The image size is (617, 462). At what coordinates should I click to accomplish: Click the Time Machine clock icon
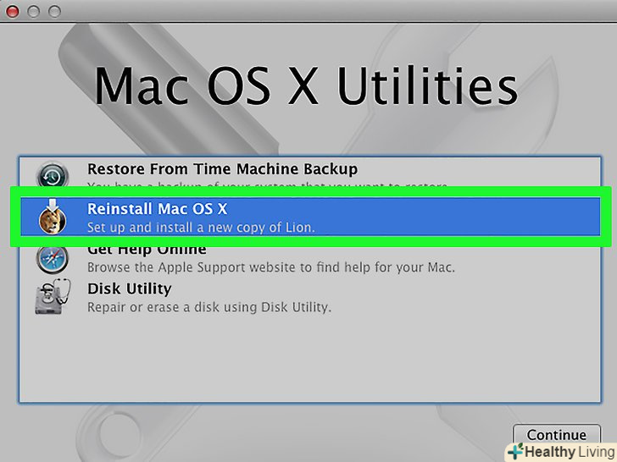(x=52, y=176)
